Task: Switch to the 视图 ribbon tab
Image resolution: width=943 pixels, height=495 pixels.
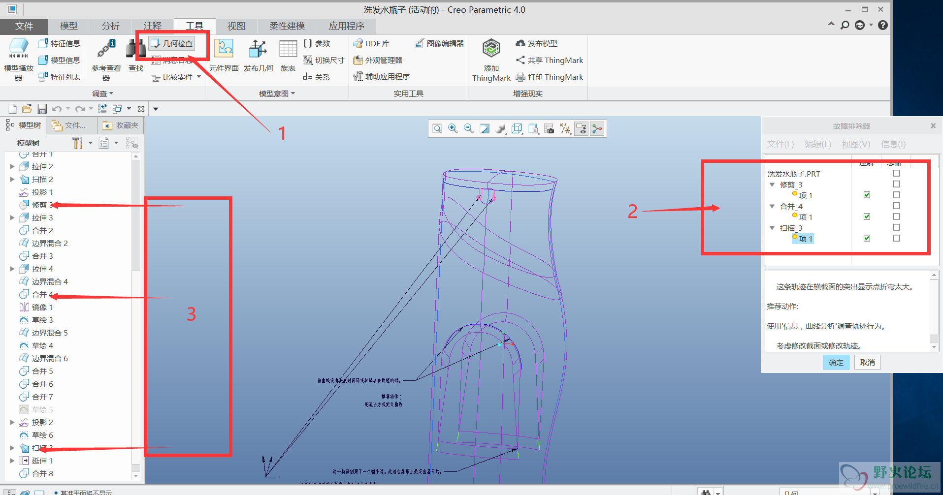Action: (236, 26)
